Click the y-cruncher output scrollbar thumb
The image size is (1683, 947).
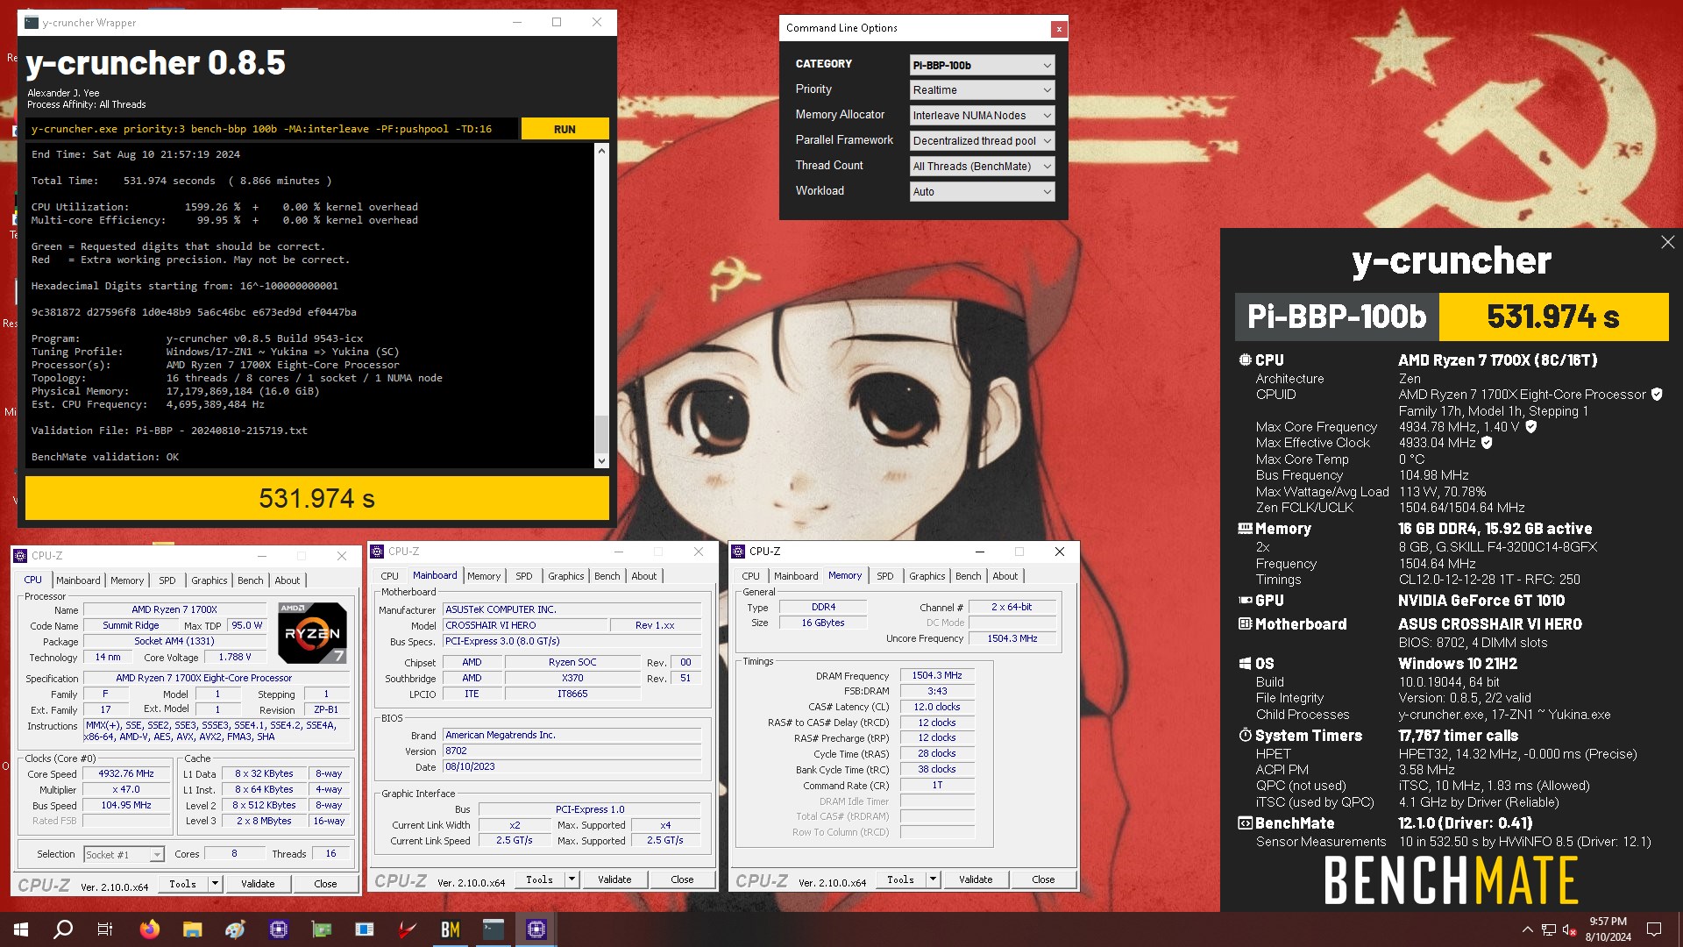(x=601, y=433)
